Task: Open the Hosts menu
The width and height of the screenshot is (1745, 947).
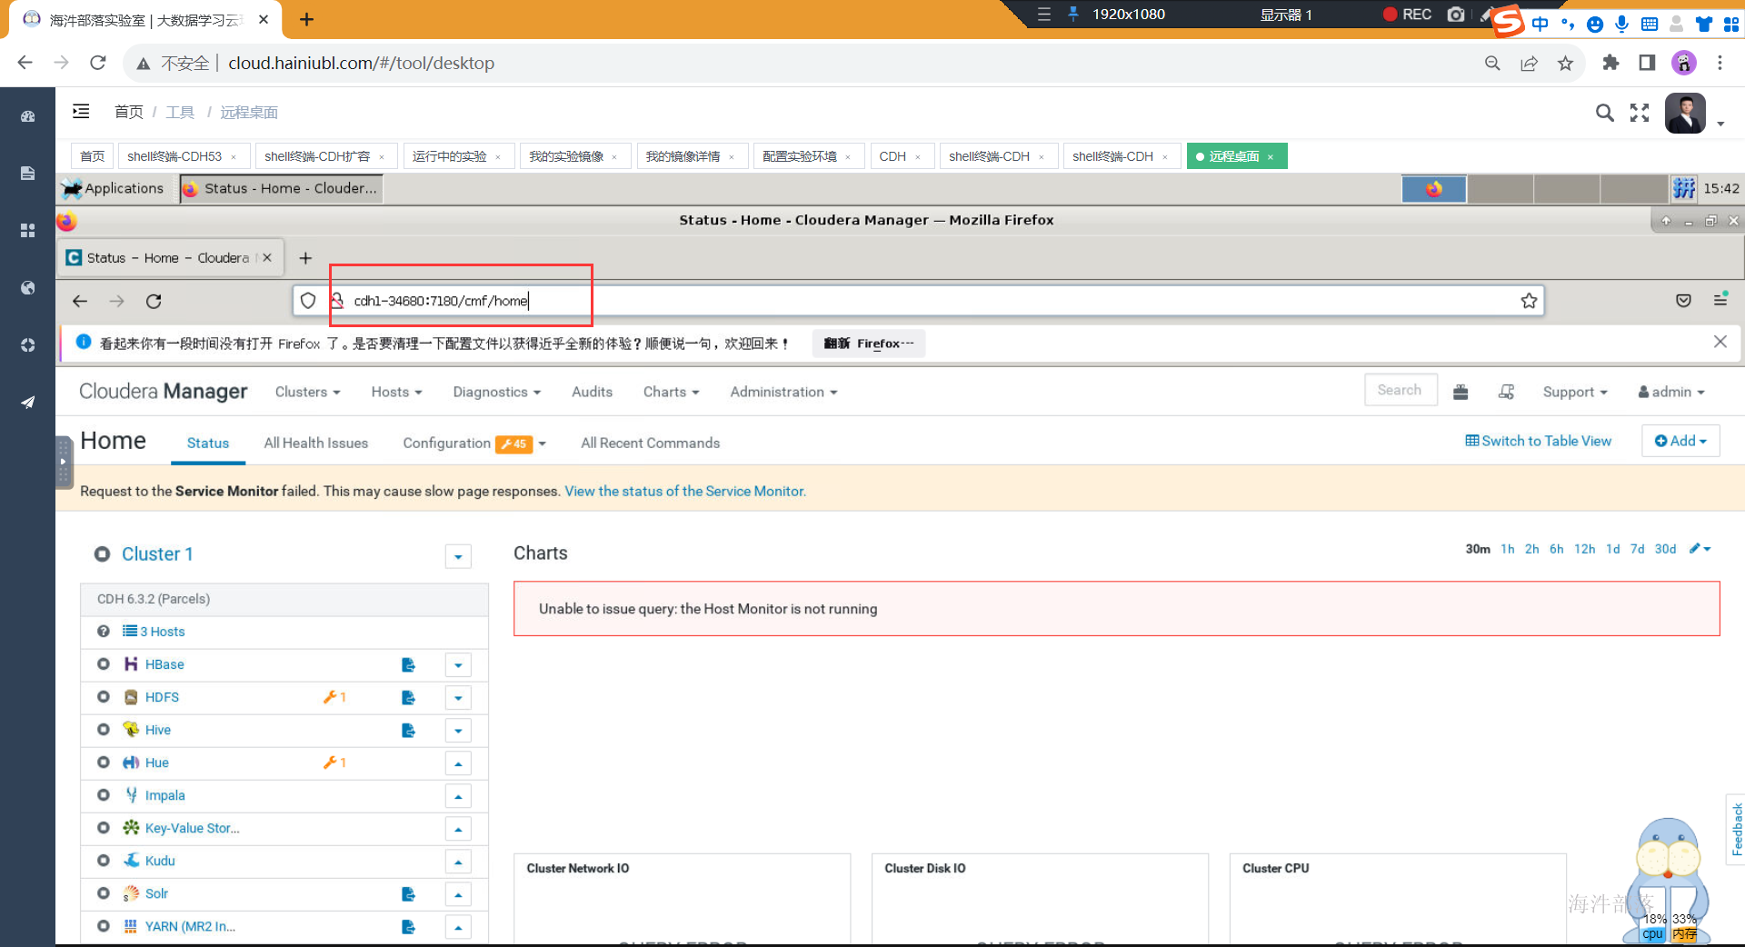Action: point(396,392)
